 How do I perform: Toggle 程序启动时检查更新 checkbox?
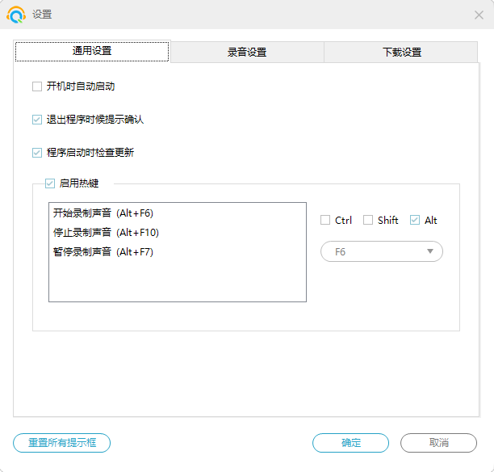point(37,153)
